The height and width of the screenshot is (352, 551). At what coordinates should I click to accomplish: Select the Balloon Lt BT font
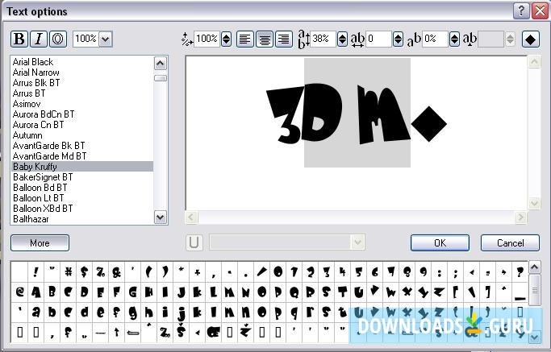(x=81, y=198)
